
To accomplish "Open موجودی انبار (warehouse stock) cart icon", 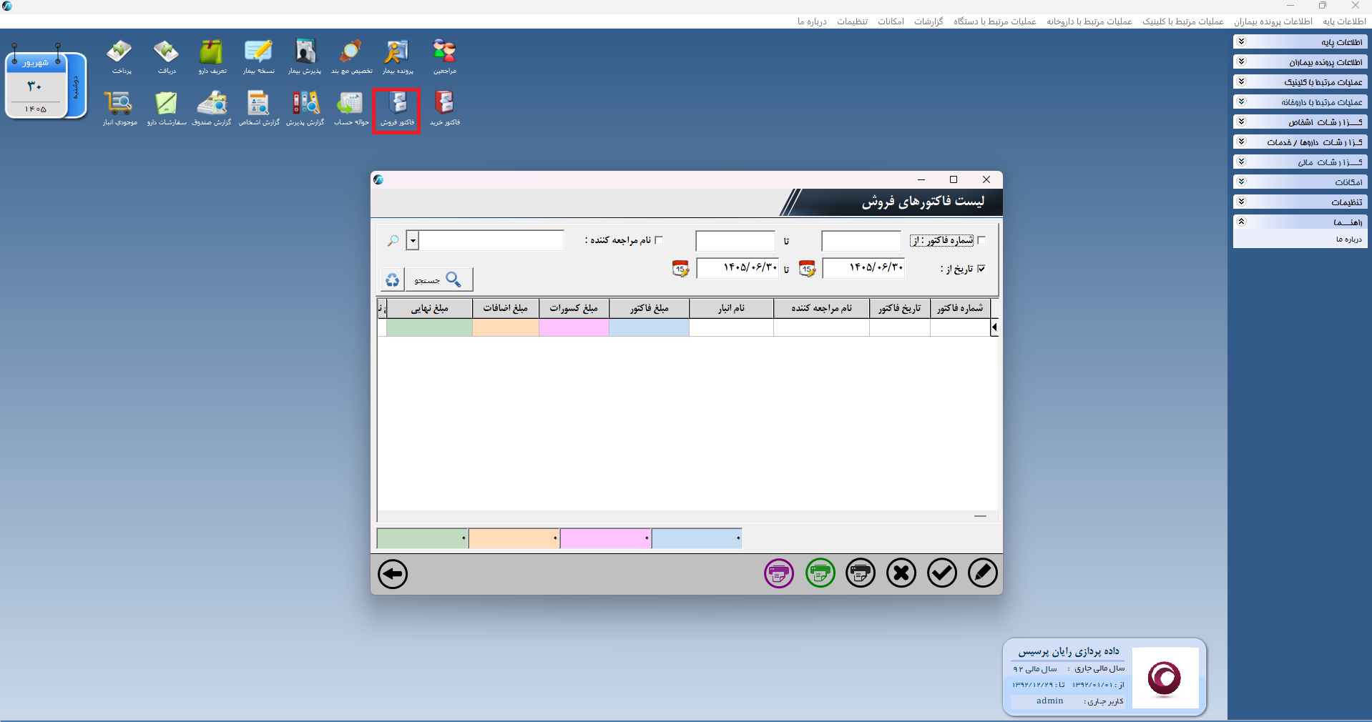I will pyautogui.click(x=119, y=109).
